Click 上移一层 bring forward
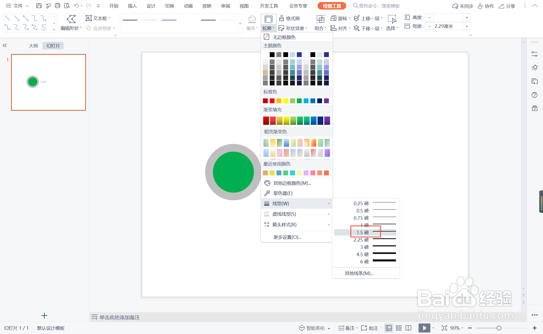The width and height of the screenshot is (543, 334). click(368, 18)
